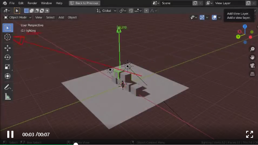The image size is (258, 145).
Task: Open the Object Mode dropdown
Action: (x=18, y=18)
